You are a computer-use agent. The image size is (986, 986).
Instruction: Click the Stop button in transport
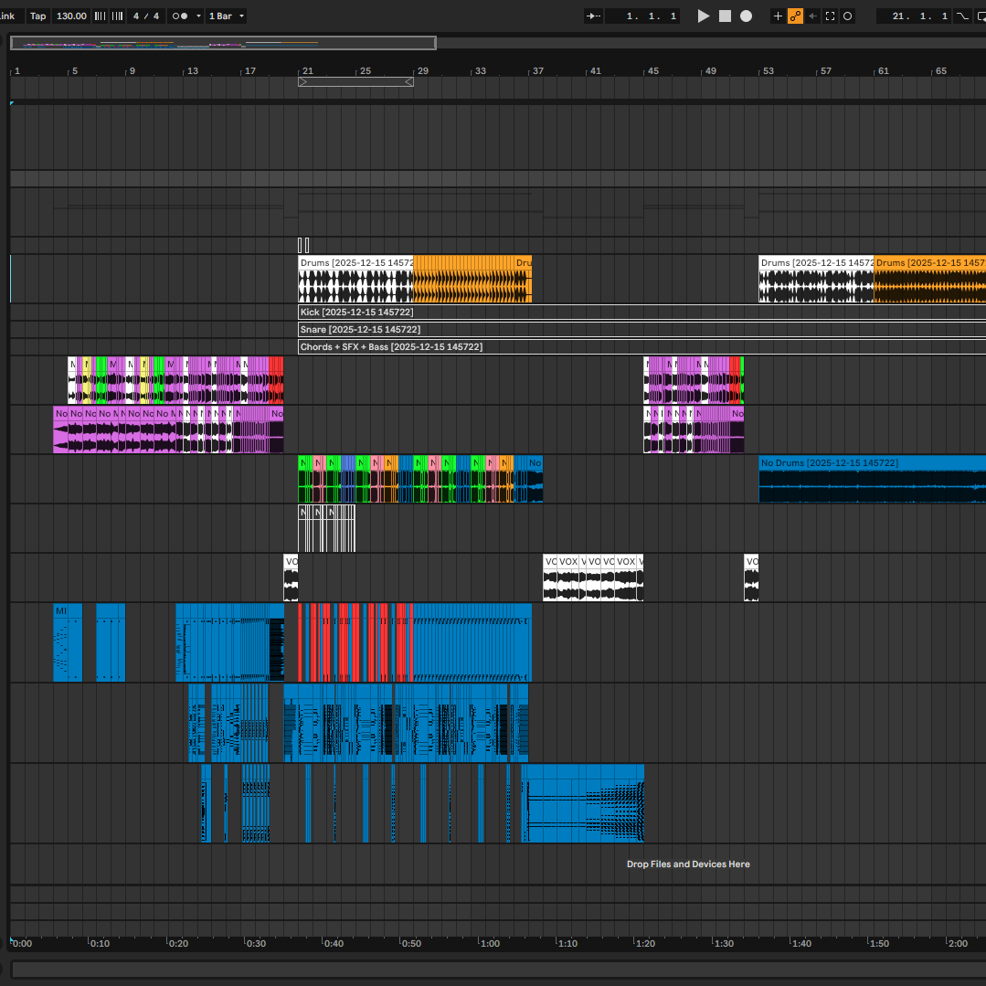725,16
